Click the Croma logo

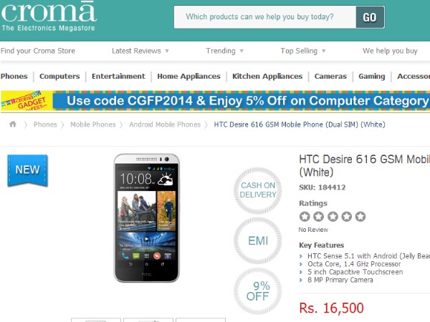pos(49,16)
